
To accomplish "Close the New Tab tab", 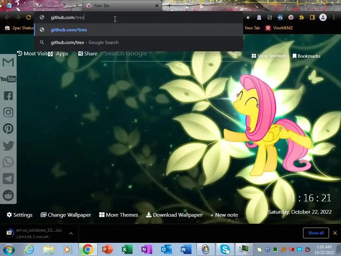I will click(x=157, y=6).
